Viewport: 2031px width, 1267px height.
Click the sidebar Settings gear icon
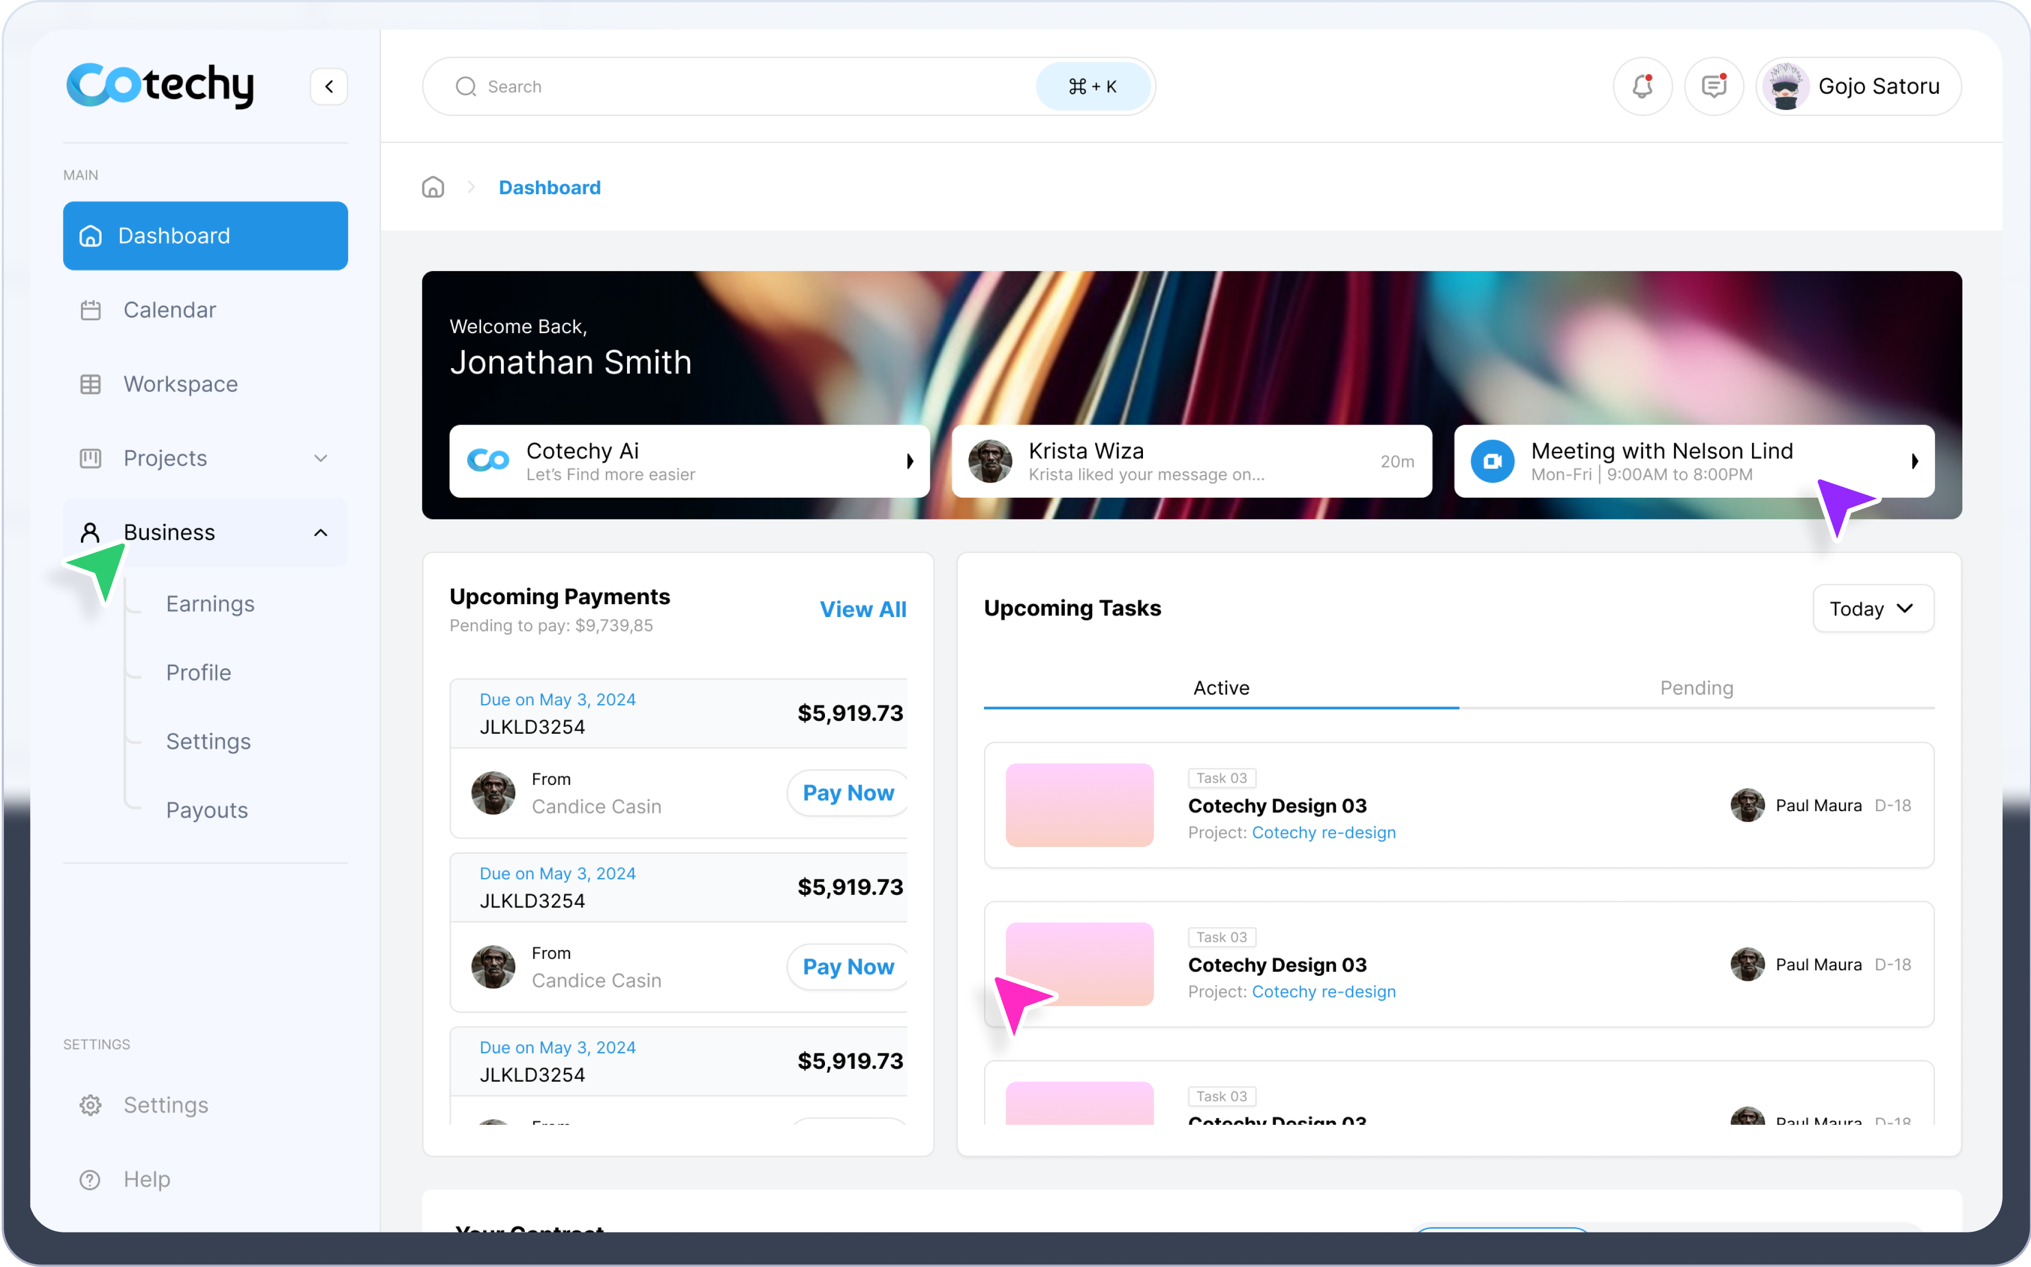90,1105
